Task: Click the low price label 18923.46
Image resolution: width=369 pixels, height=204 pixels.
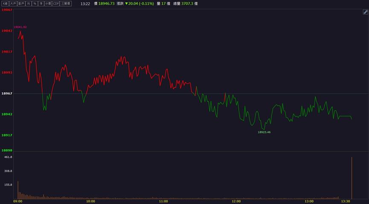Action: [264, 132]
